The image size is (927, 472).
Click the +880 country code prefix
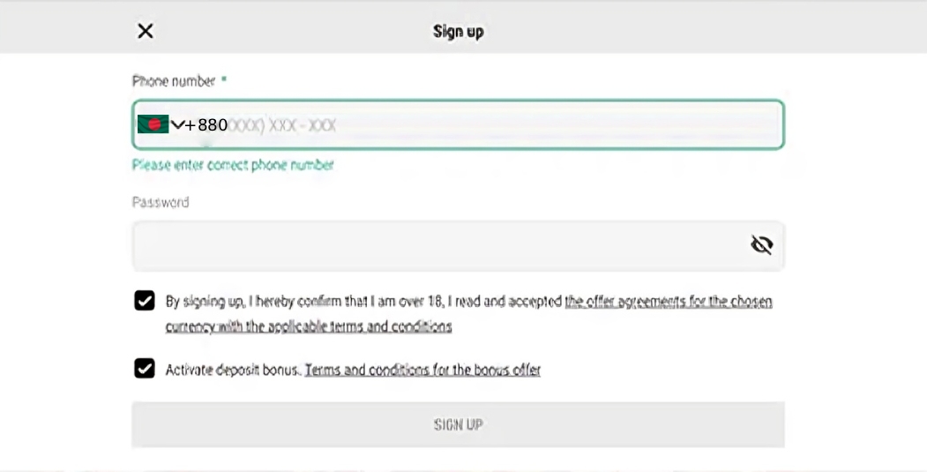[x=206, y=125]
